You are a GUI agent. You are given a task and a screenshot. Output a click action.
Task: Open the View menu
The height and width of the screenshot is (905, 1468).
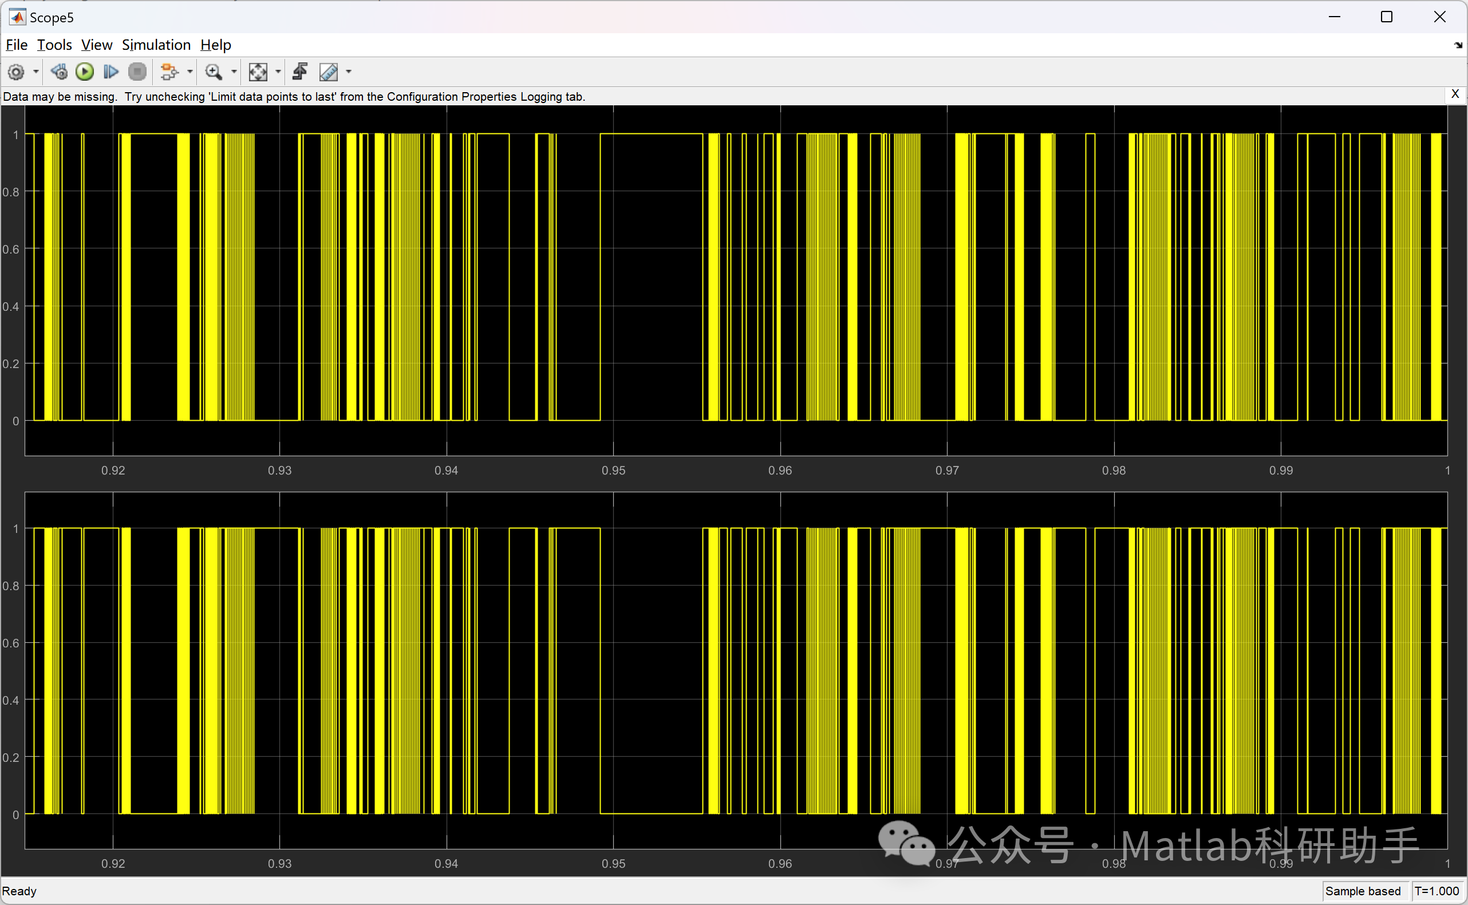[x=96, y=45]
